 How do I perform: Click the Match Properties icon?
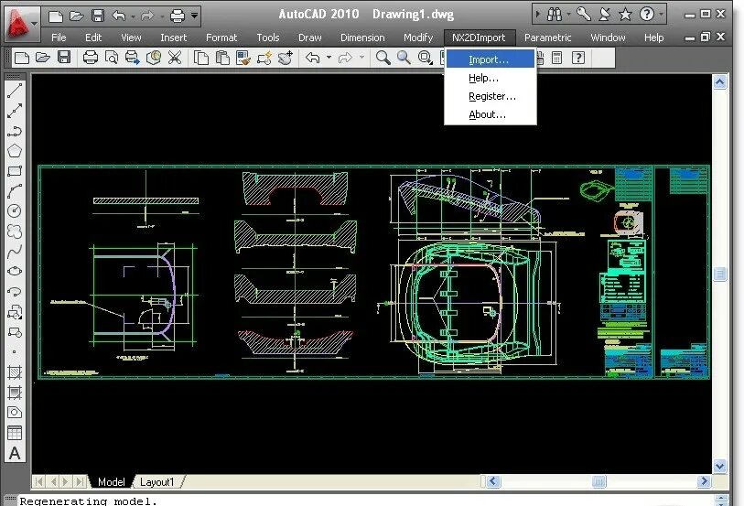[243, 58]
